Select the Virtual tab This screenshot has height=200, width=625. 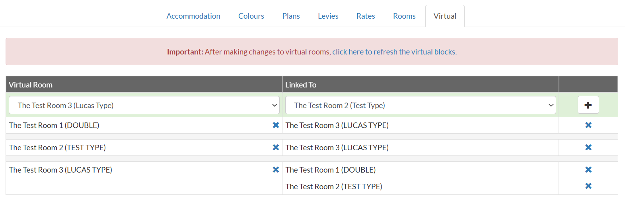click(445, 16)
